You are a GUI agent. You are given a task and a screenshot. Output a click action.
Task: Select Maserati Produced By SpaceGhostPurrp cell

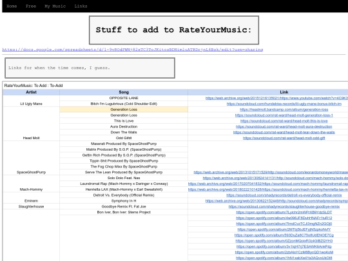click(x=124, y=144)
